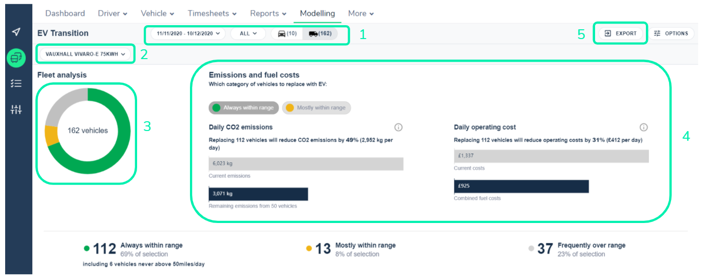Viewport: 707px width, 279px height.
Task: Open the checklist sidebar icon
Action: 16,83
